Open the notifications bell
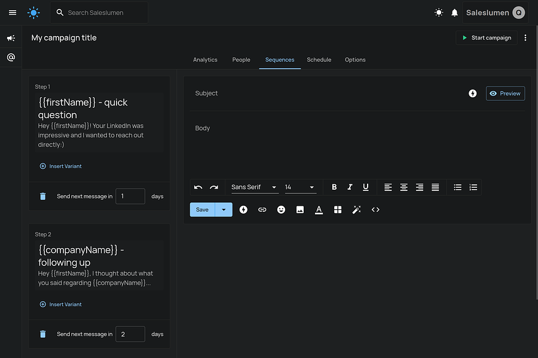Viewport: 538px width, 358px height. (454, 13)
